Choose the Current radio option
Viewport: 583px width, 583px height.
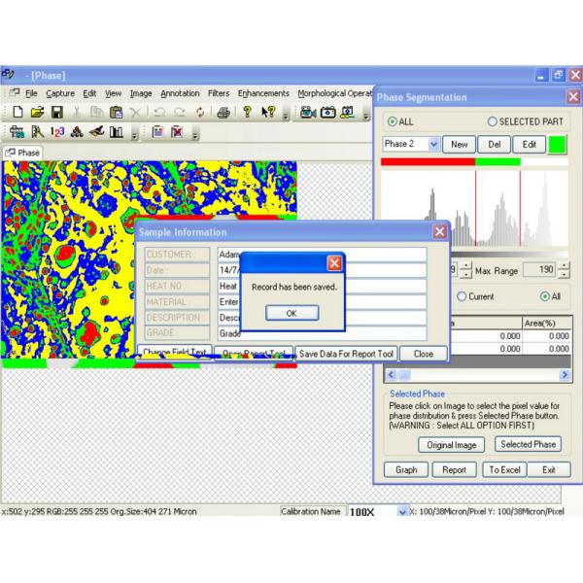point(463,295)
